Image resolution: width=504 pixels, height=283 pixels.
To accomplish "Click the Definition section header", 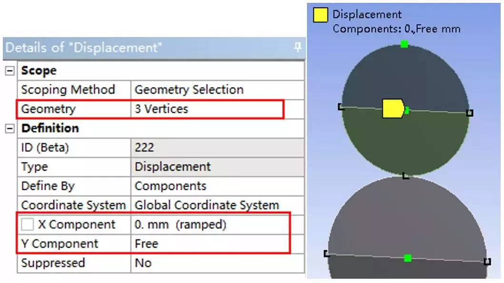I will click(x=50, y=128).
